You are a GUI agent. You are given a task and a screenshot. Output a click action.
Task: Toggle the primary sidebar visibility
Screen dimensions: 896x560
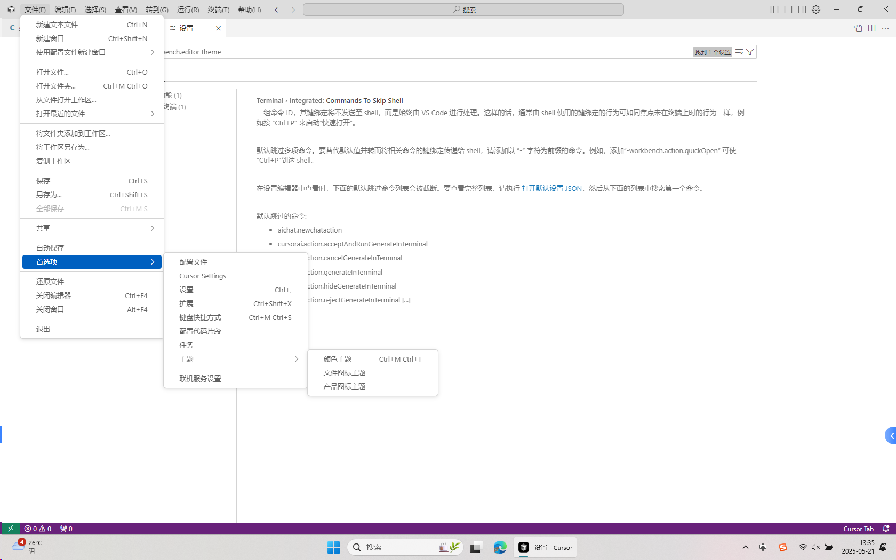click(x=774, y=9)
